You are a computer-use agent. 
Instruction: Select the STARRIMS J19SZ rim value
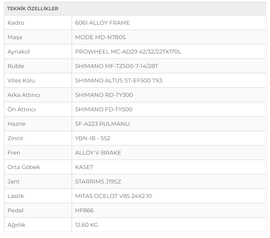click(x=98, y=182)
